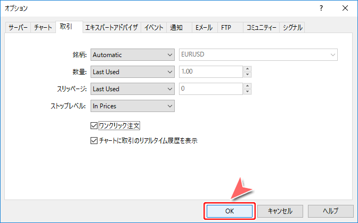The image size is (358, 223).
Task: Click the 1.00 volume input field
Action: coord(211,71)
